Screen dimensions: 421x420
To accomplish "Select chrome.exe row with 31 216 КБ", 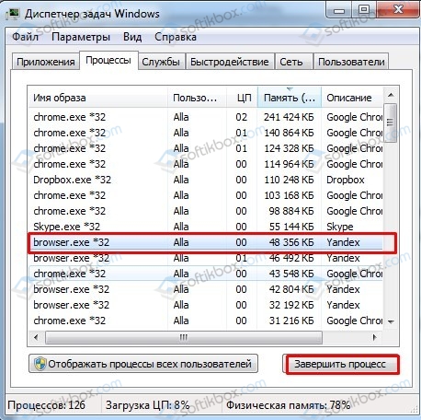I will tap(205, 321).
